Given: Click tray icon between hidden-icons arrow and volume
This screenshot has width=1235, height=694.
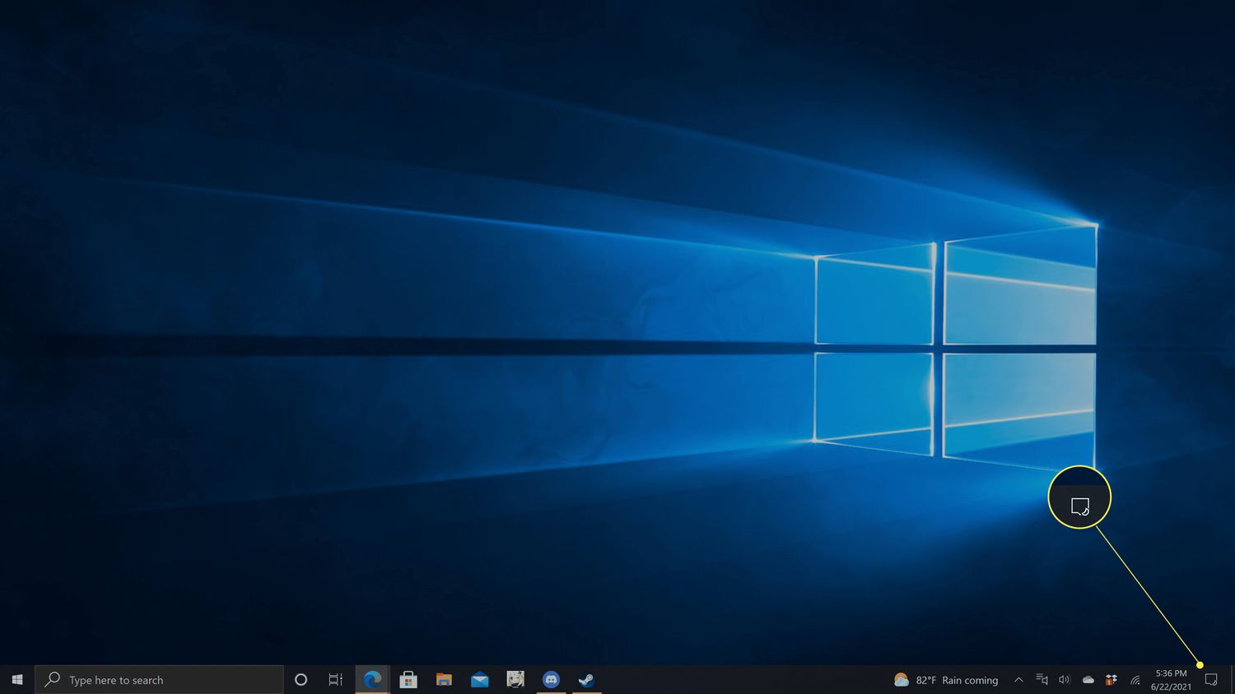Looking at the screenshot, I should pos(1042,680).
